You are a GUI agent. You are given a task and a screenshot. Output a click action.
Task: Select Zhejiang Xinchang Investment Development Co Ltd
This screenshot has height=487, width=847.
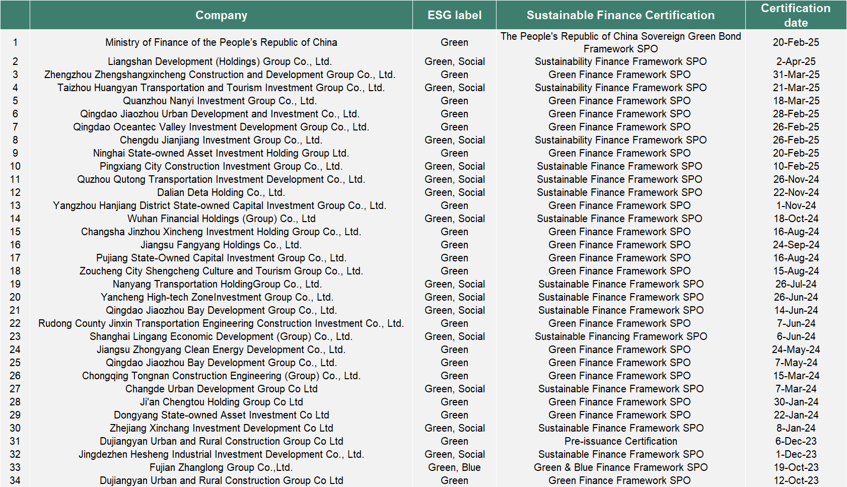tap(221, 428)
